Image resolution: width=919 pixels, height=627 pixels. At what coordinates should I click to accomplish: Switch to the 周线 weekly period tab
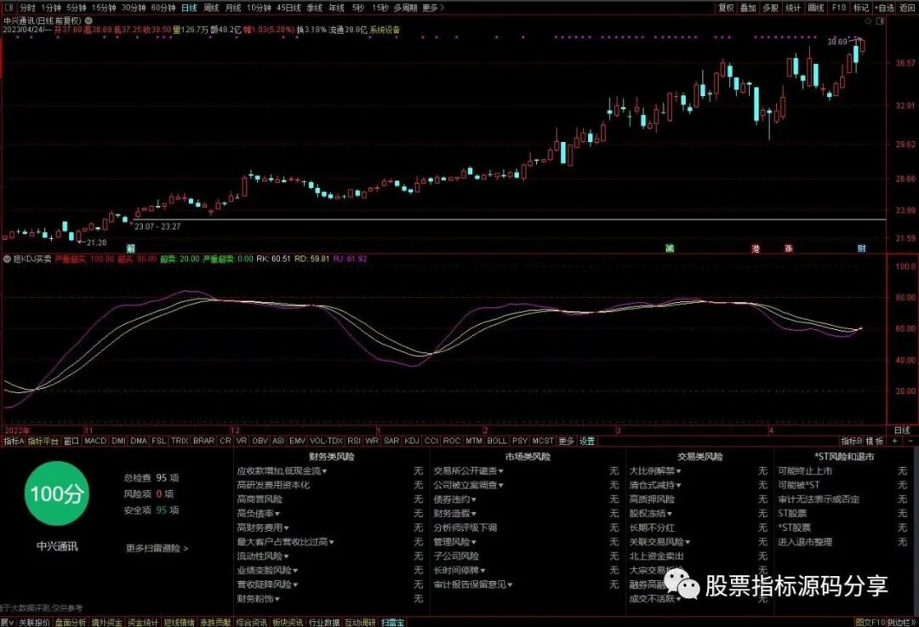point(211,8)
